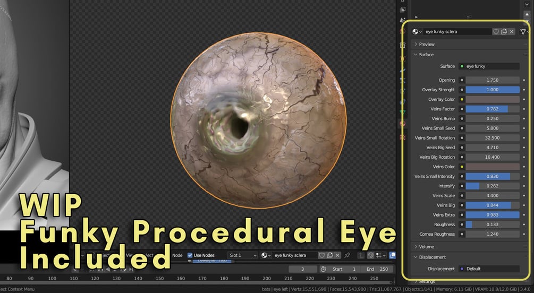Expand the Volume panel
The width and height of the screenshot is (534, 293).
426,247
